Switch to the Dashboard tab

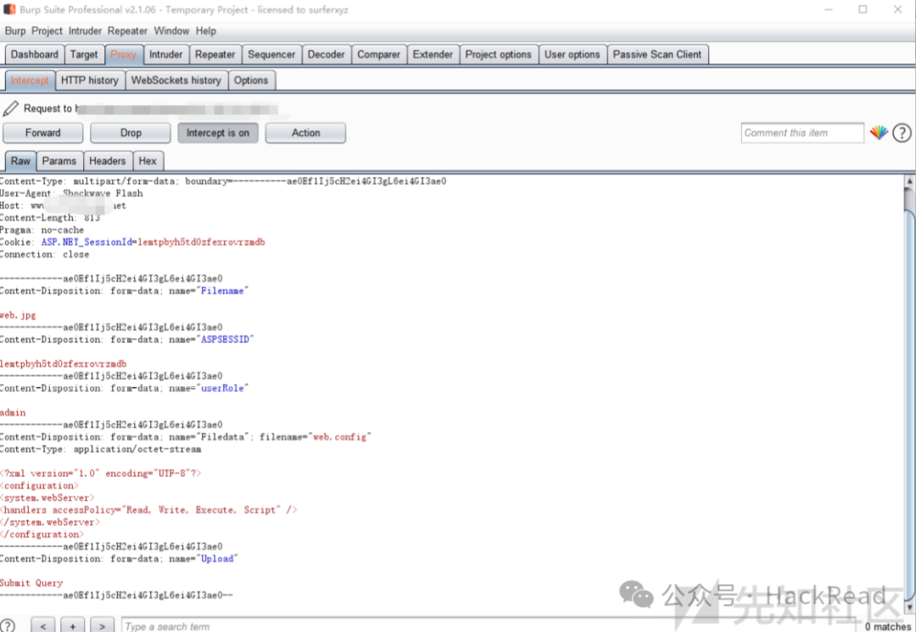click(x=35, y=54)
